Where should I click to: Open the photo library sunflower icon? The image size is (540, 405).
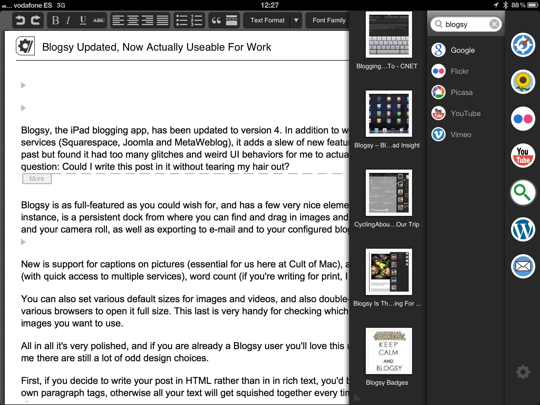(x=523, y=82)
